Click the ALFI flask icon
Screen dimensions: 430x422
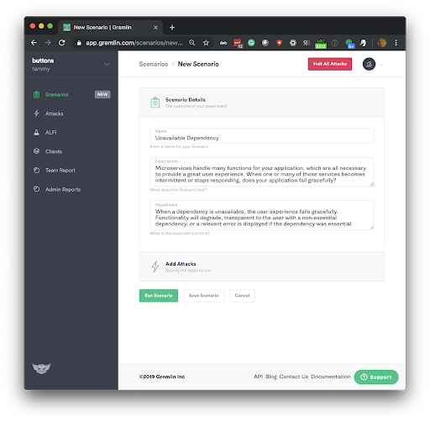(x=36, y=132)
